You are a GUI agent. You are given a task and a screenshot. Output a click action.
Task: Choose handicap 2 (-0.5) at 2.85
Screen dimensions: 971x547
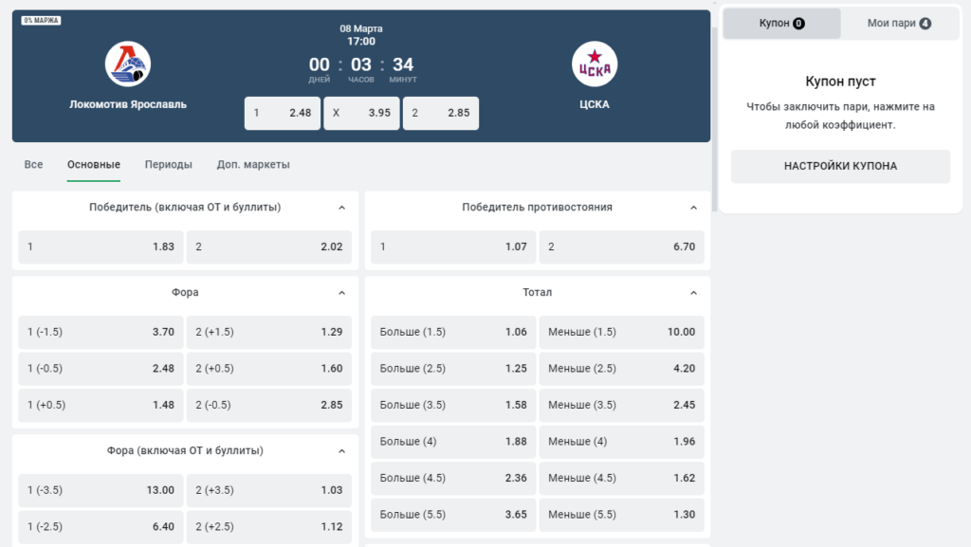pyautogui.click(x=269, y=406)
